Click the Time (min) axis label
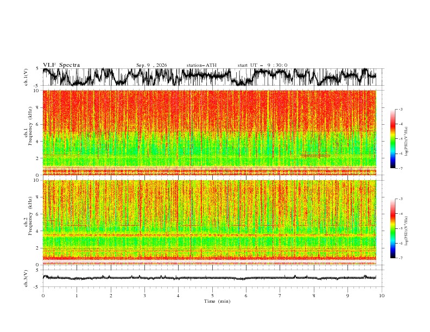 click(x=217, y=301)
